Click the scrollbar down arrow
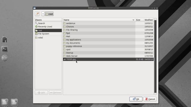This screenshot has width=191, height=107. point(155,94)
